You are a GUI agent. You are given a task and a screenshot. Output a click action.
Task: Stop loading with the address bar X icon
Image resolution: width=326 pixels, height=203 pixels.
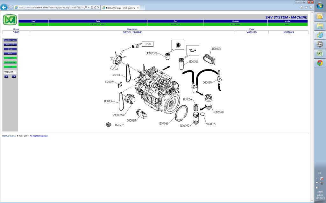(98, 8)
